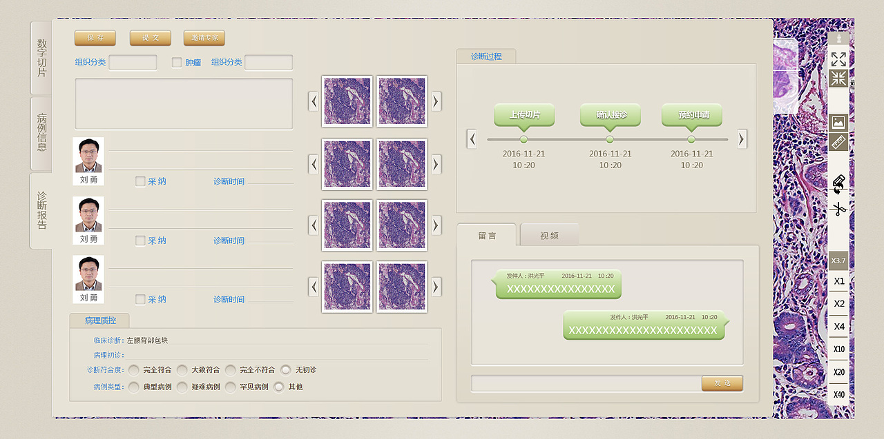Select the 完全符合 radio option

coord(134,370)
